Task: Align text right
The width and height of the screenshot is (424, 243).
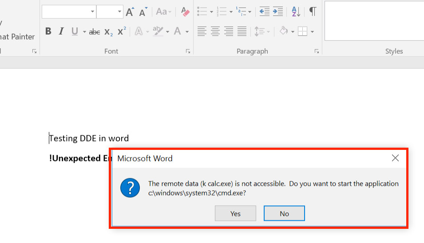Action: point(229,31)
